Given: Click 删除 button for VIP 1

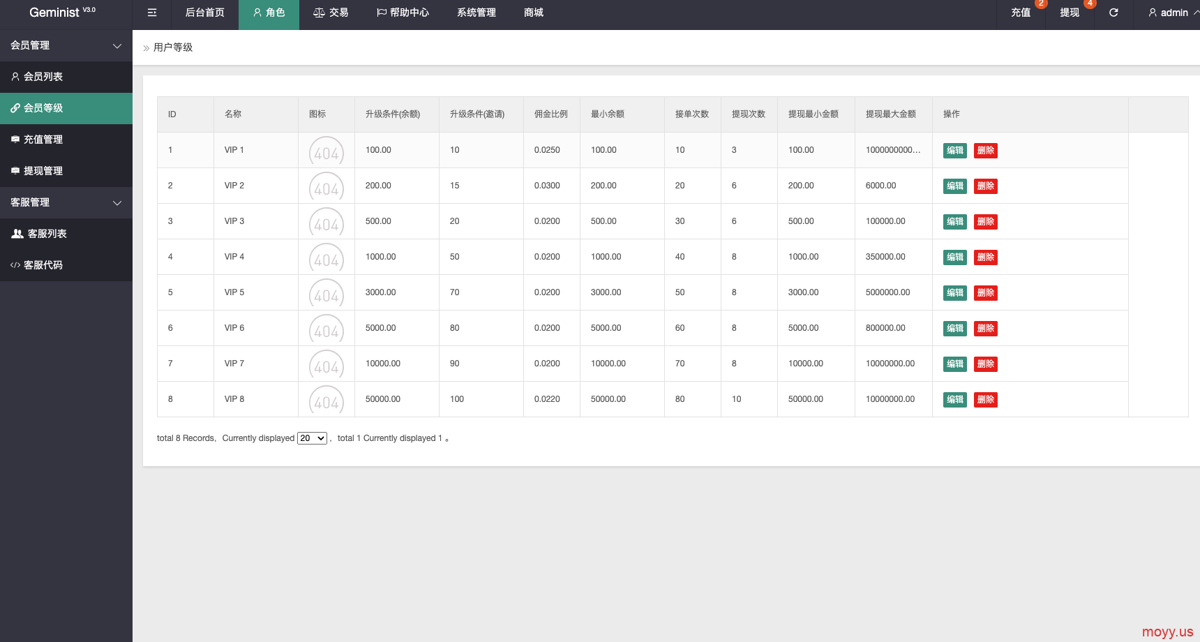Looking at the screenshot, I should point(986,151).
